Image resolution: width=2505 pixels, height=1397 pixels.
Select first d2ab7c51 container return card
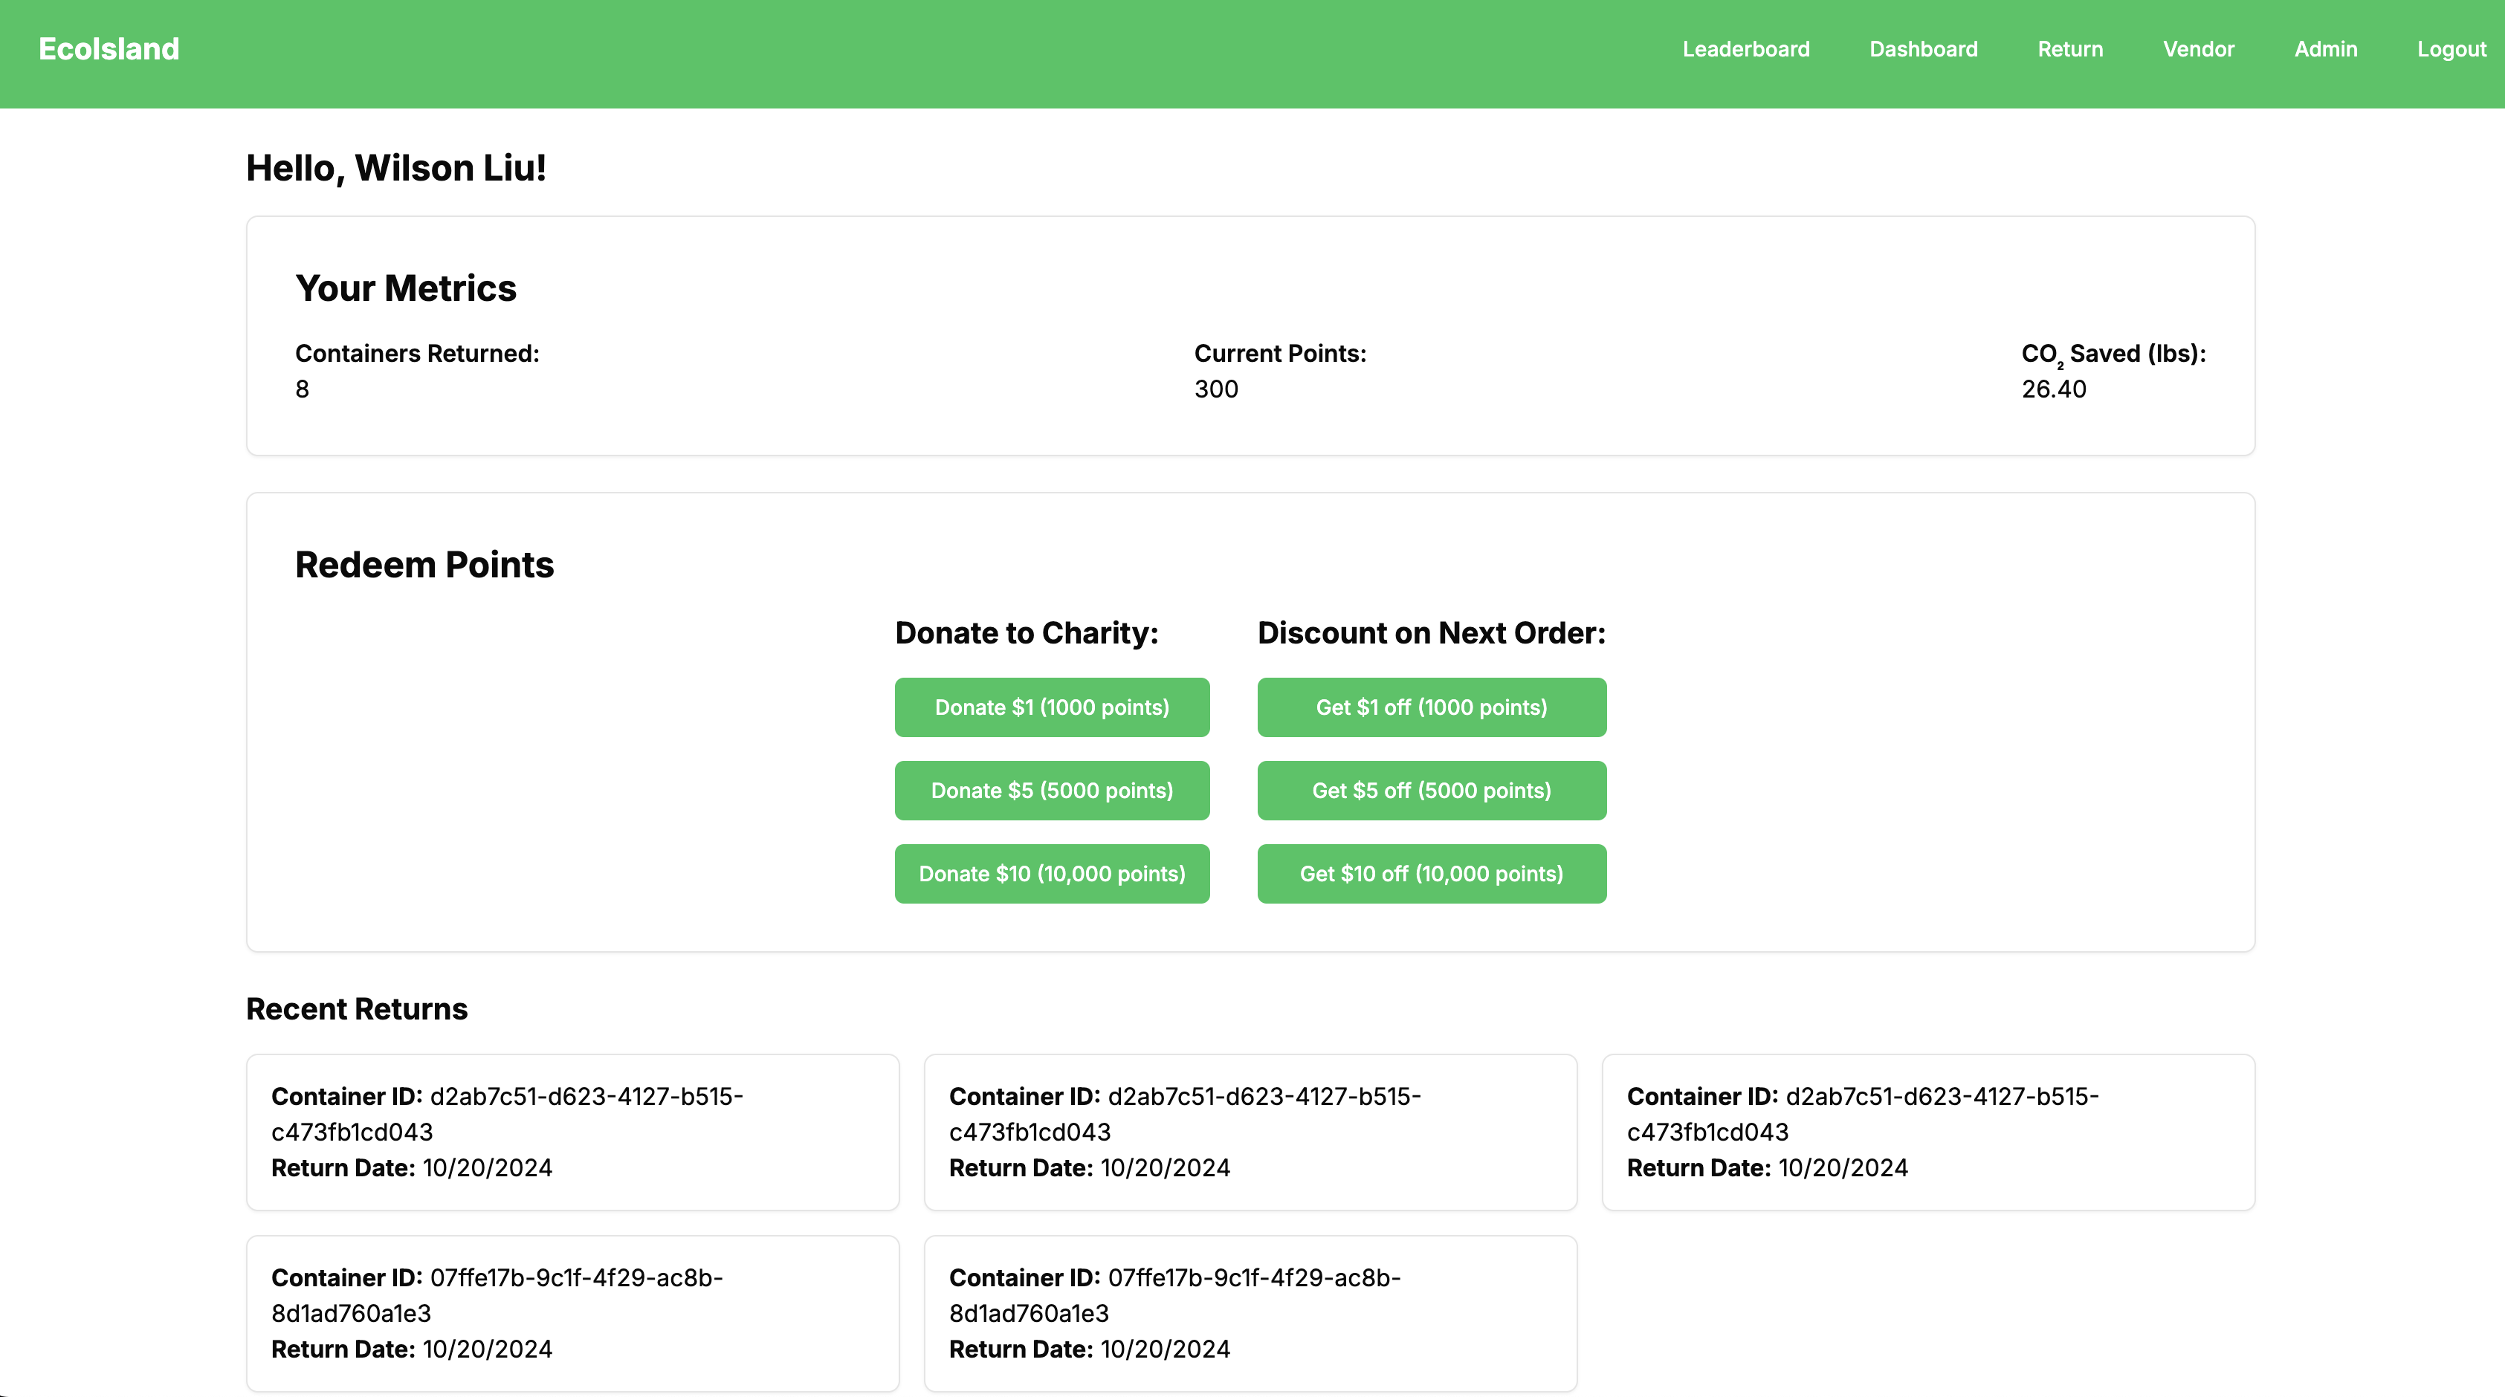[572, 1132]
